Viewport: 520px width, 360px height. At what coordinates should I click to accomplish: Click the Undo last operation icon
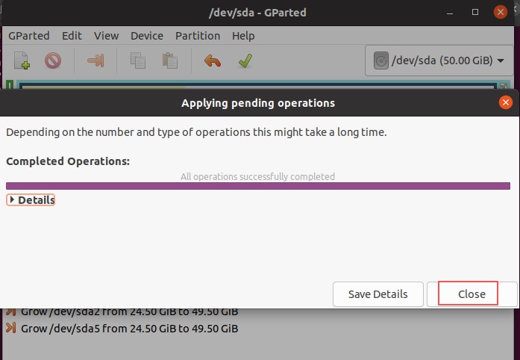tap(213, 60)
